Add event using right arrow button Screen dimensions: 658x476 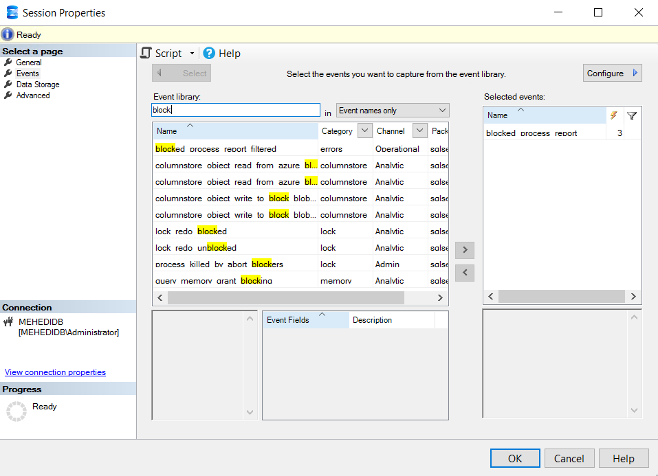click(x=465, y=250)
